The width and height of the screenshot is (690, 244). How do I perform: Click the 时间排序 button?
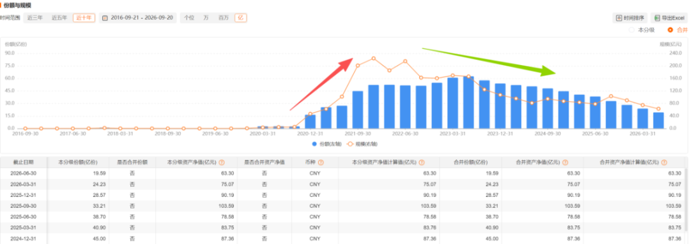(630, 18)
